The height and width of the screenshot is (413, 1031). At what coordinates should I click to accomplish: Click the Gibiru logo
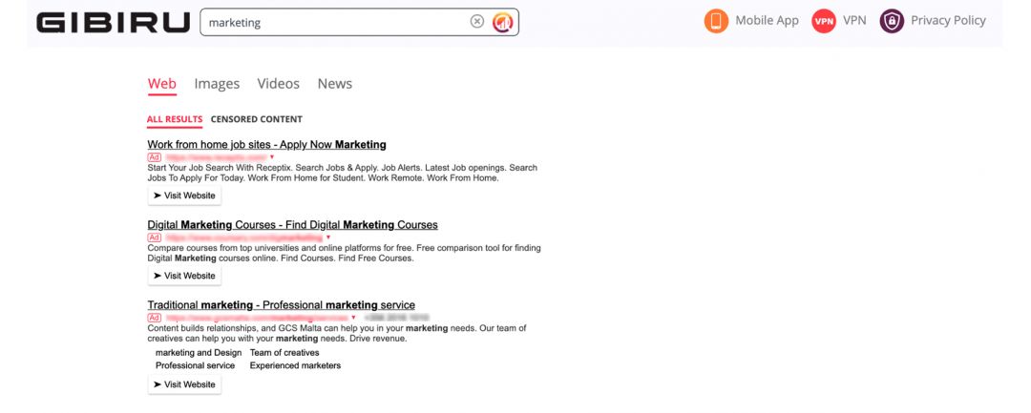click(x=113, y=22)
